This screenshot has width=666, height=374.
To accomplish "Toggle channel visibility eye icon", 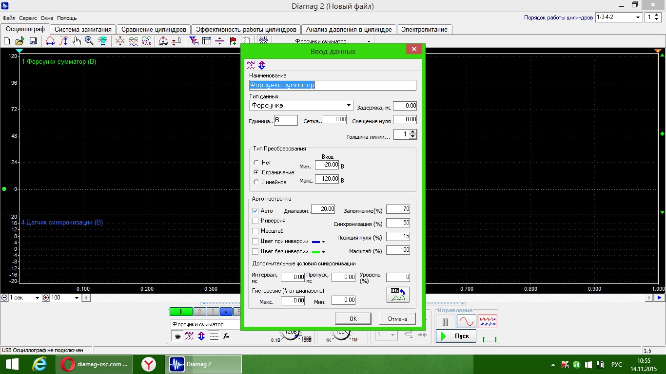I will [177, 336].
